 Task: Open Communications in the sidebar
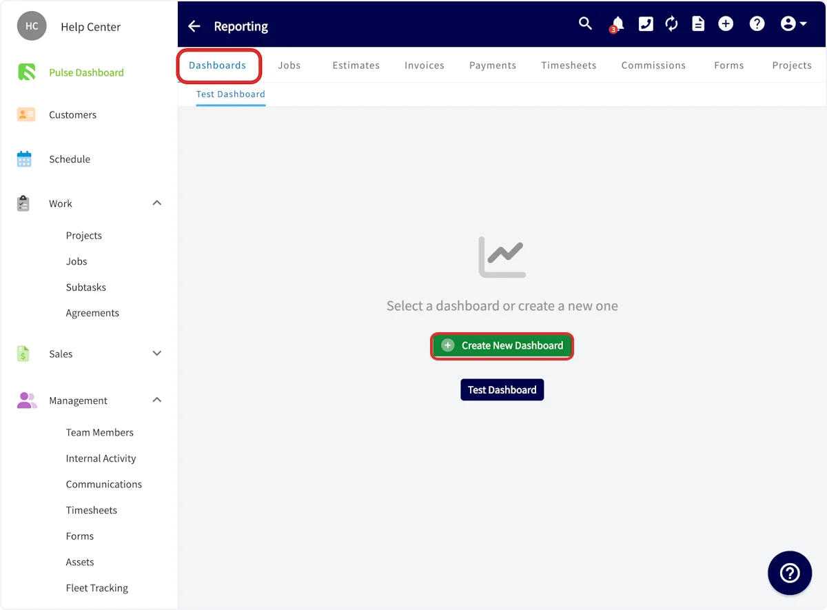tap(104, 484)
